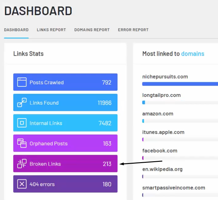This screenshot has width=218, height=200.
Task: Open the 404 errors stat row
Action: 65,184
